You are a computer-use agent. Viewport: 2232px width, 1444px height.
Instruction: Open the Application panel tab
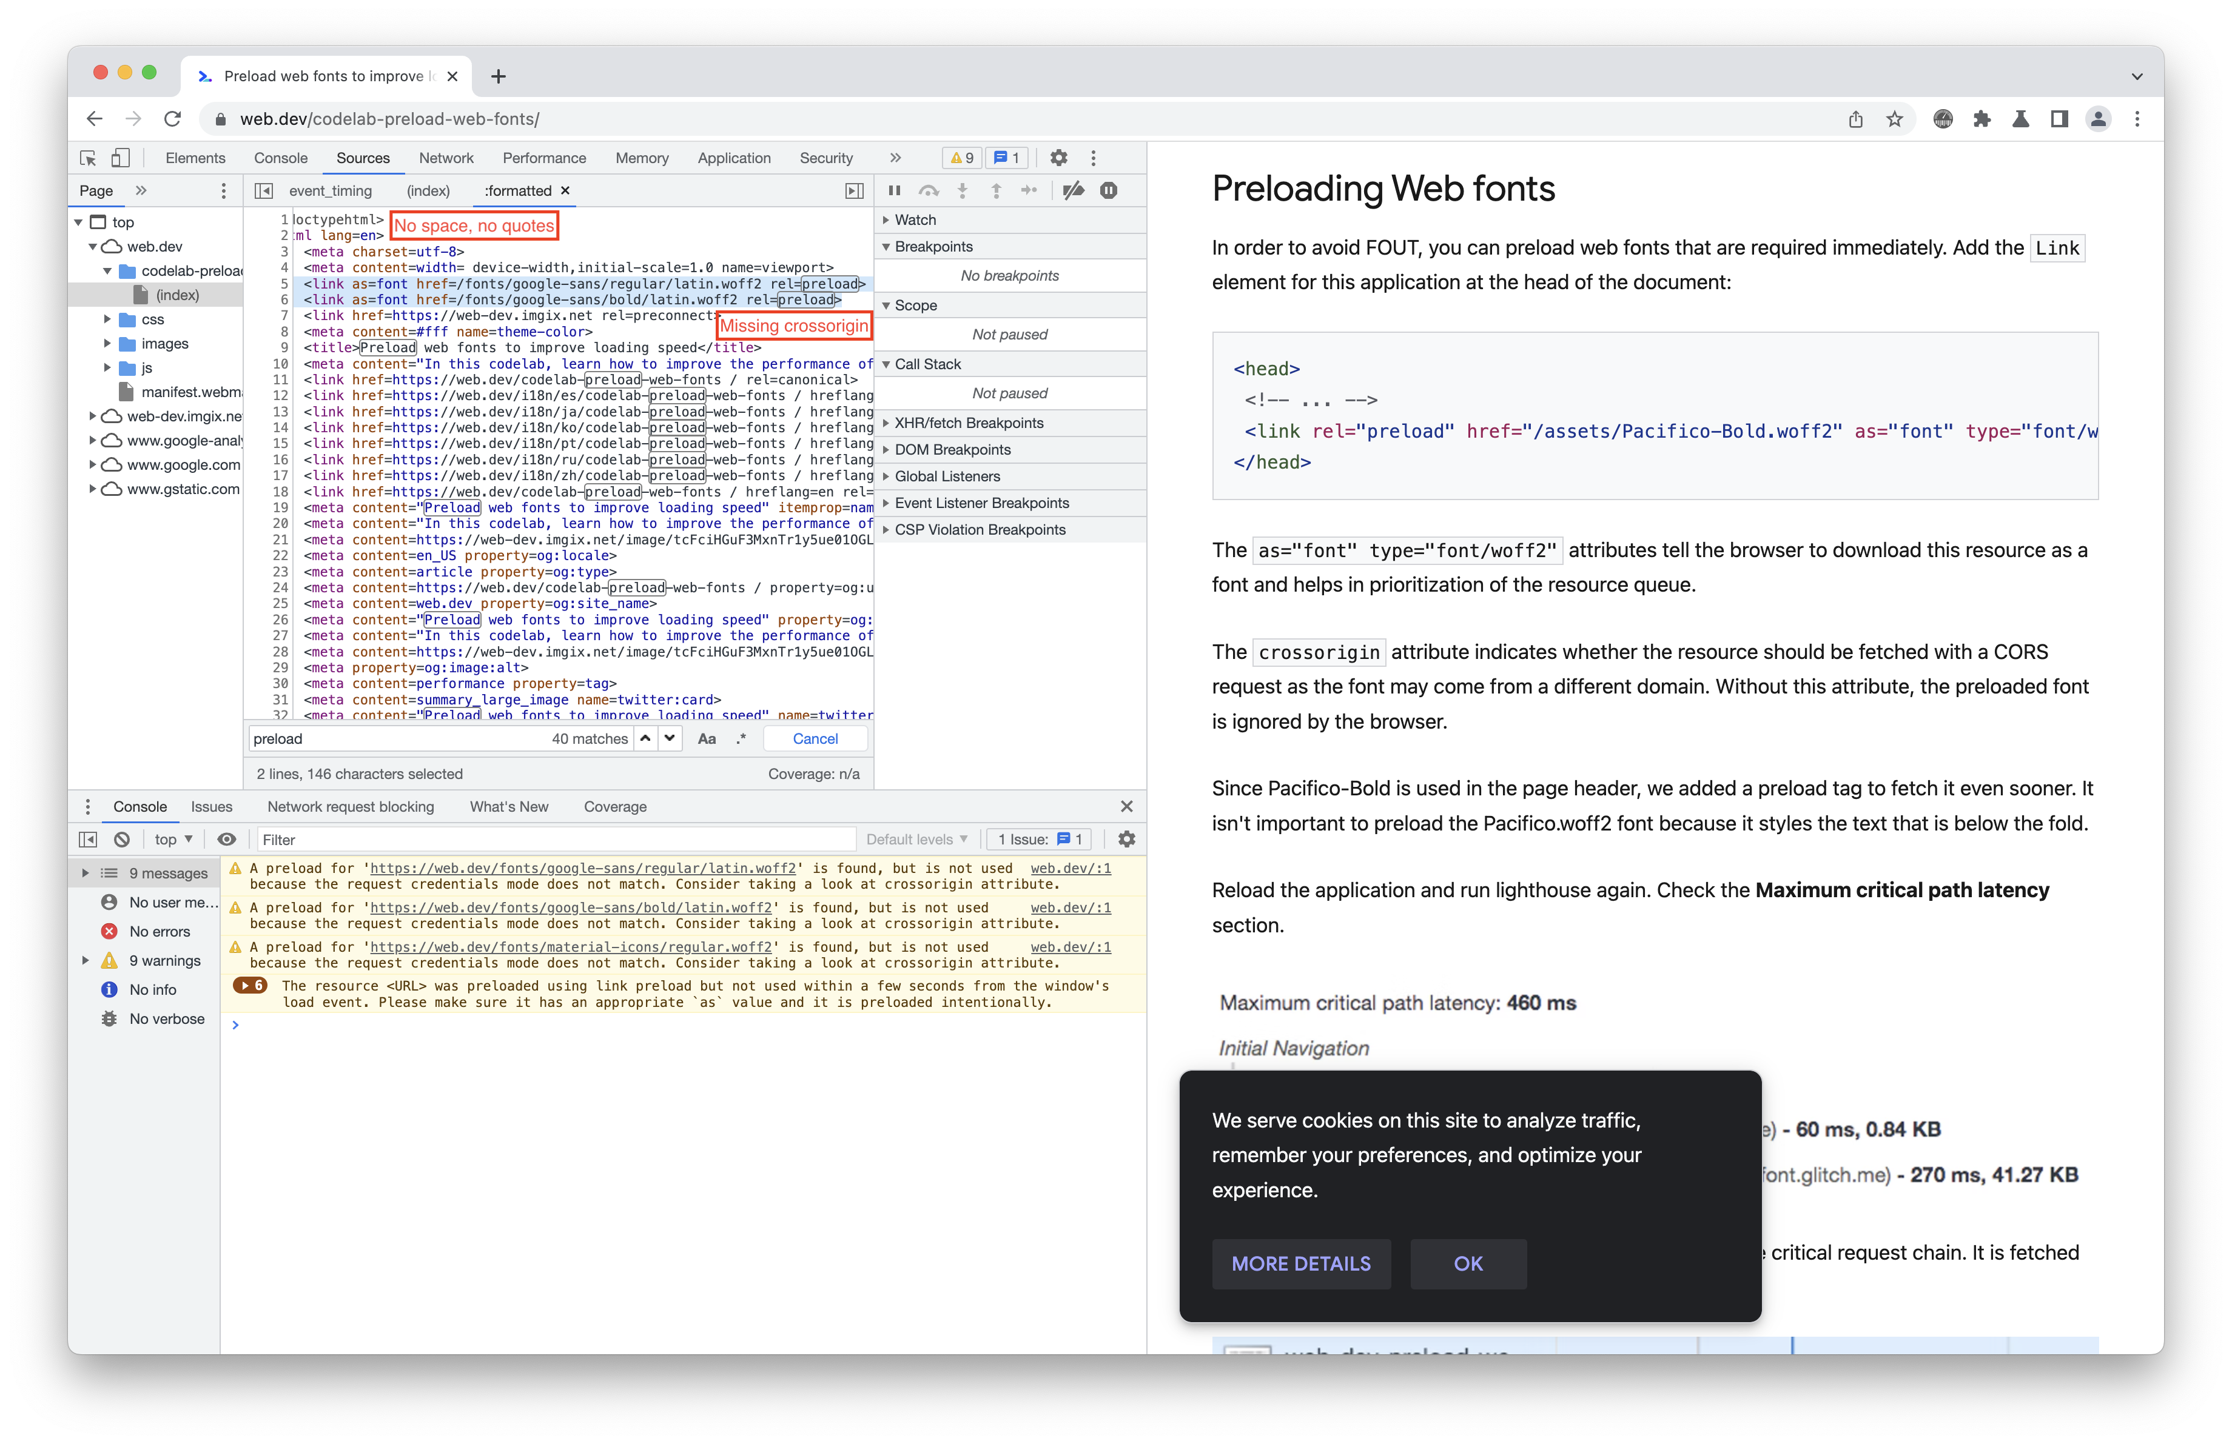[x=733, y=158]
